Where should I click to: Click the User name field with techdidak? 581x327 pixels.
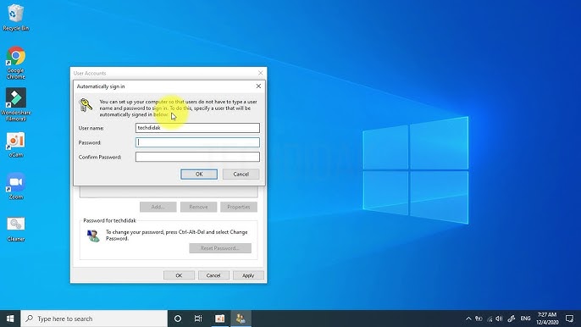point(197,128)
